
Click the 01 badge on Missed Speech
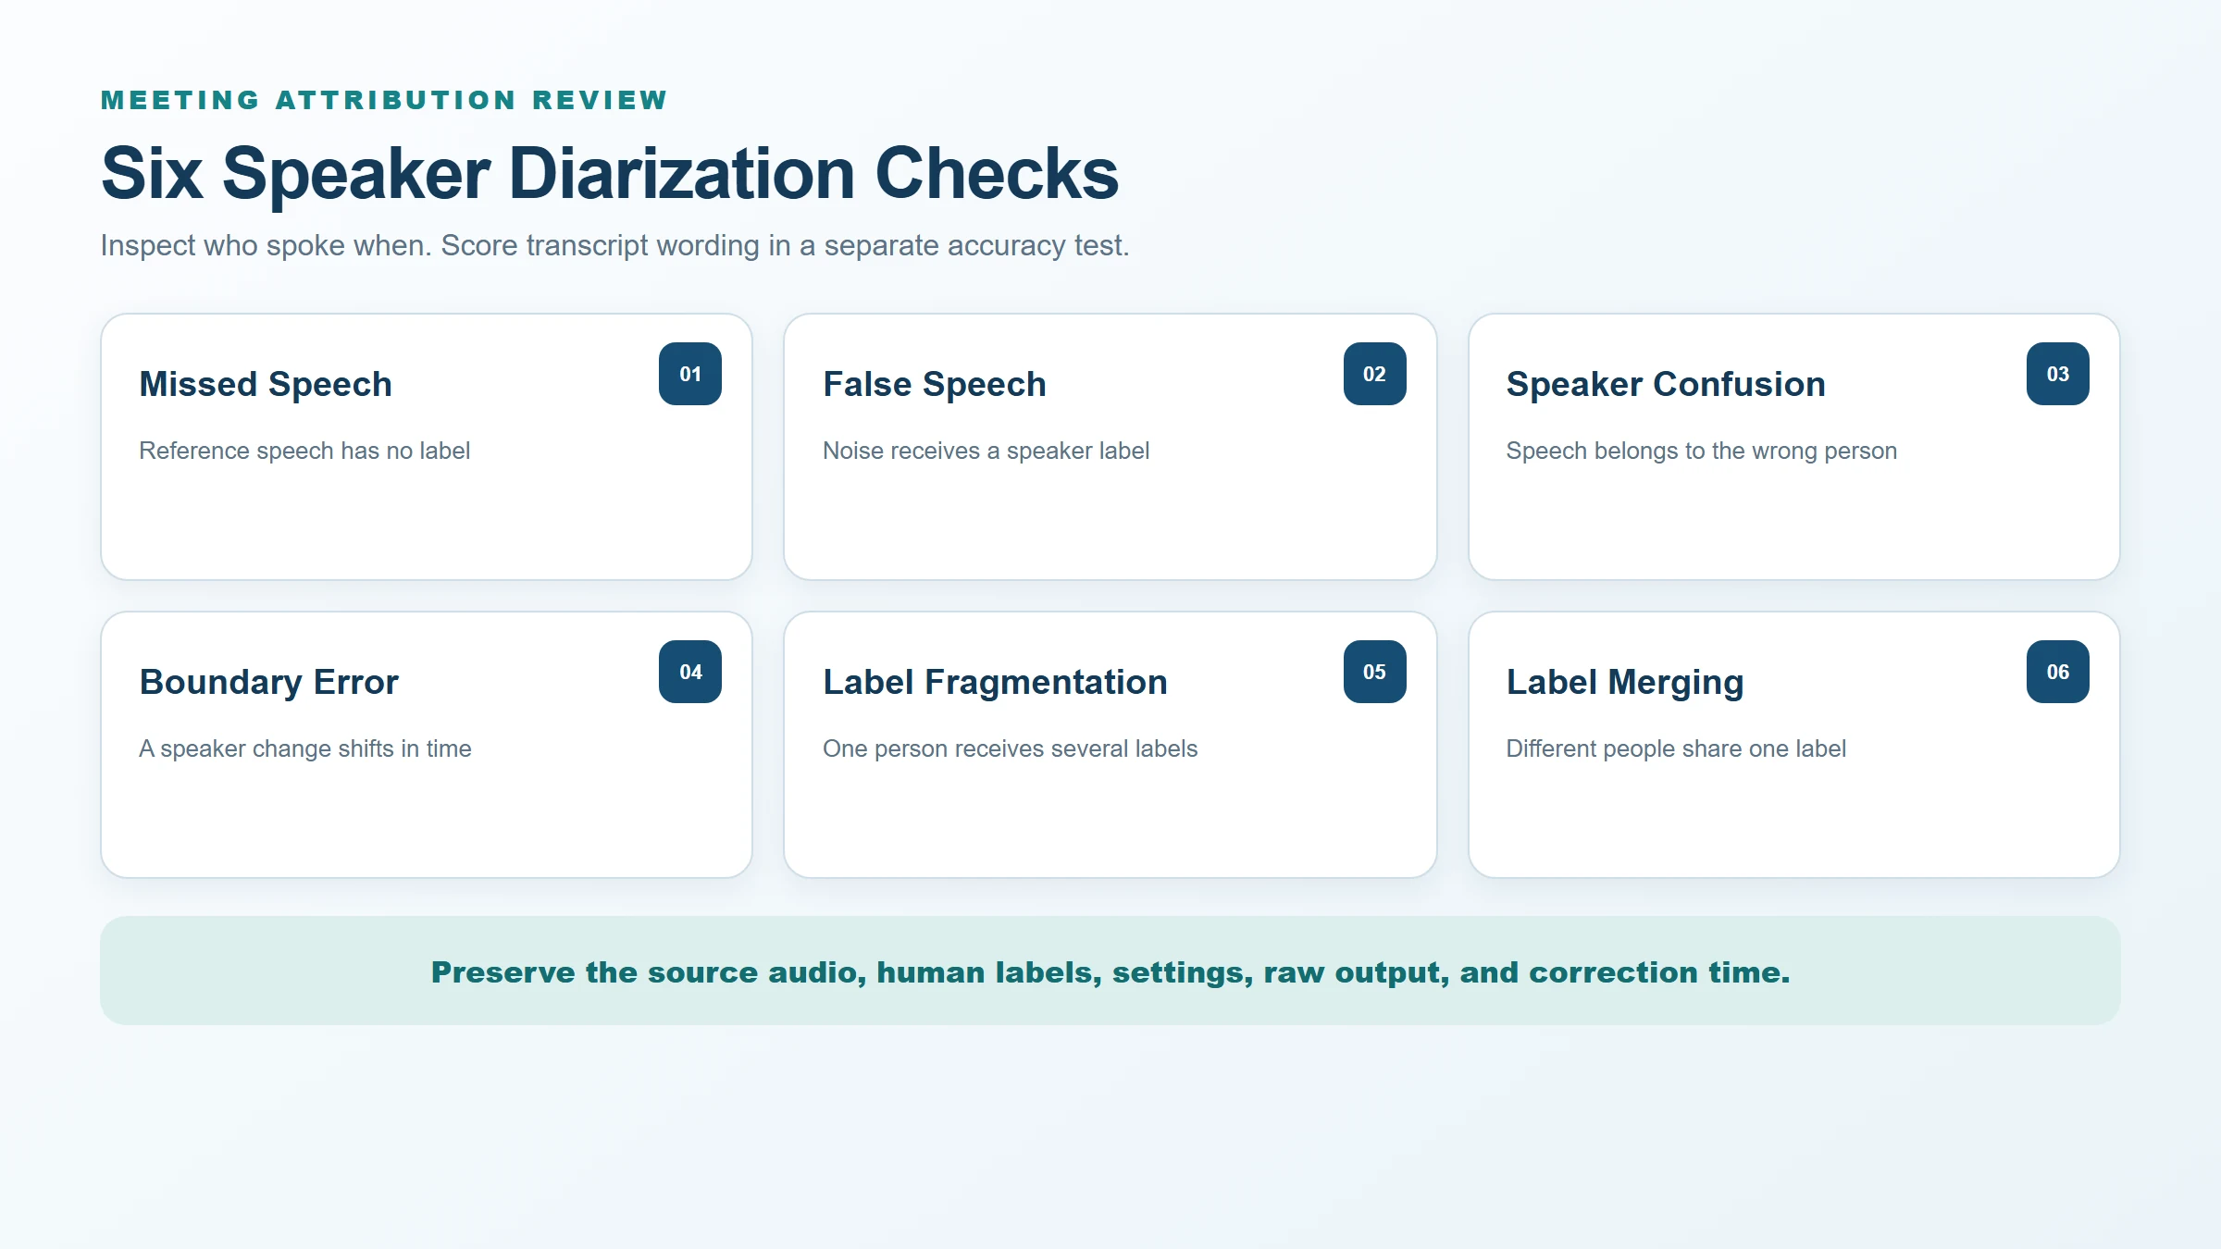690,374
